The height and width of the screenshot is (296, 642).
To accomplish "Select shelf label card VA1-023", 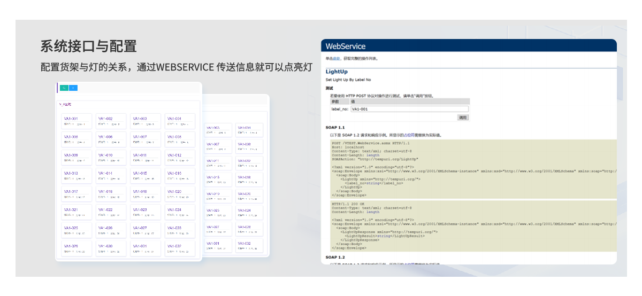I will coord(146,212).
